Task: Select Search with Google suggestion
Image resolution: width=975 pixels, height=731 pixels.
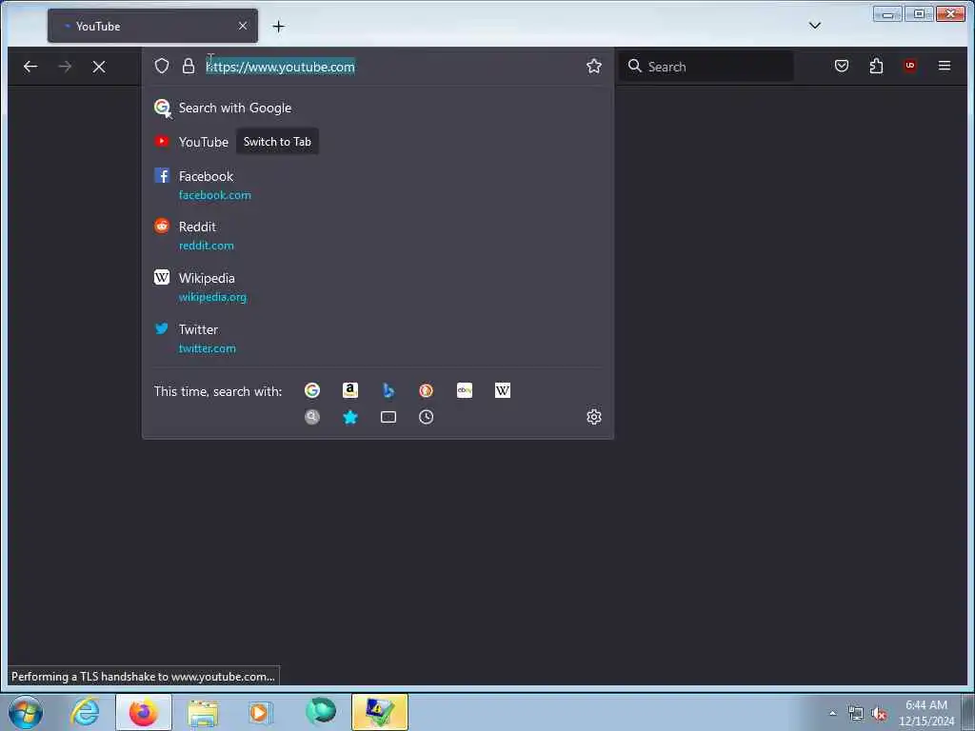Action: tap(377, 108)
